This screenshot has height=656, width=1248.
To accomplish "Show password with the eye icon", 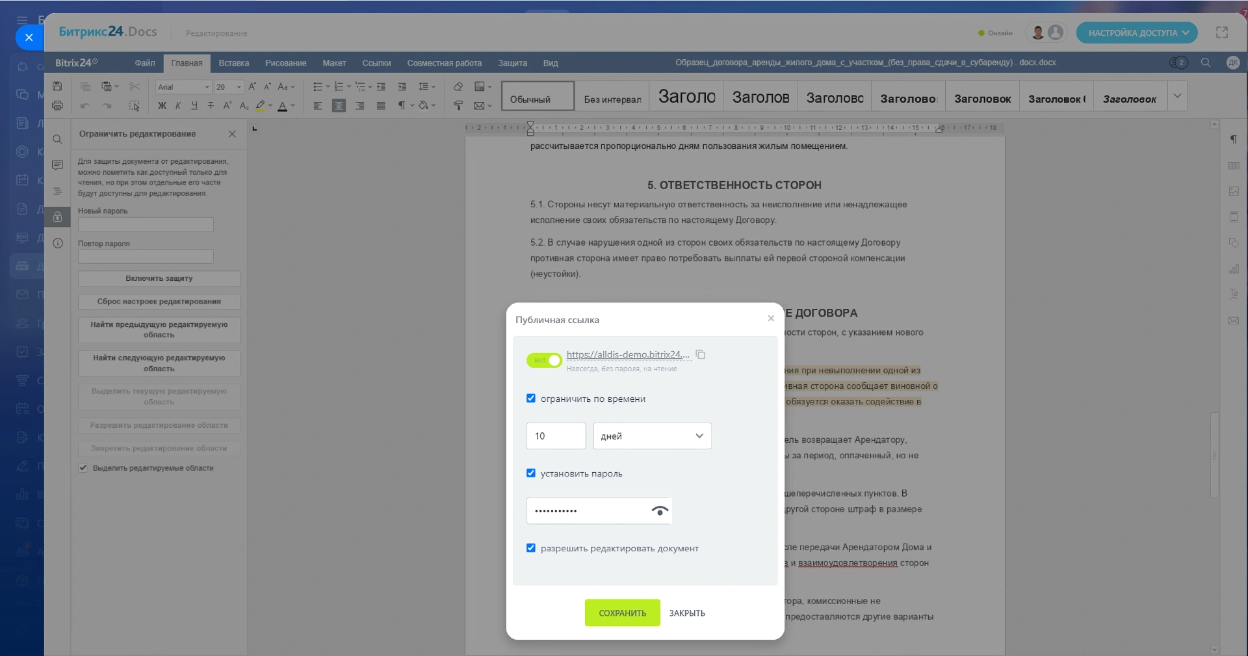I will pyautogui.click(x=660, y=511).
